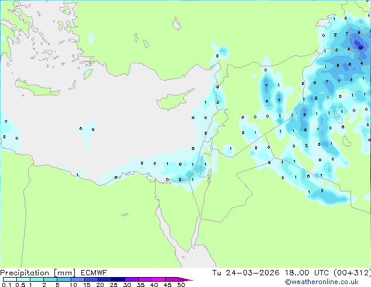The width and height of the screenshot is (371, 287).
Task: Select the 5–10 mm legend color segment
Action: click(x=64, y=279)
